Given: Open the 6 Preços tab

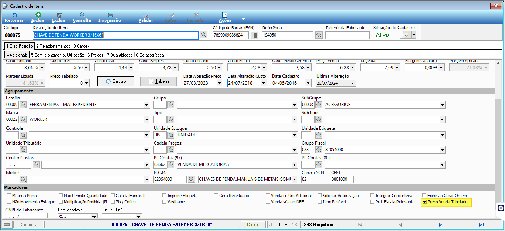Looking at the screenshot, I should coord(96,55).
